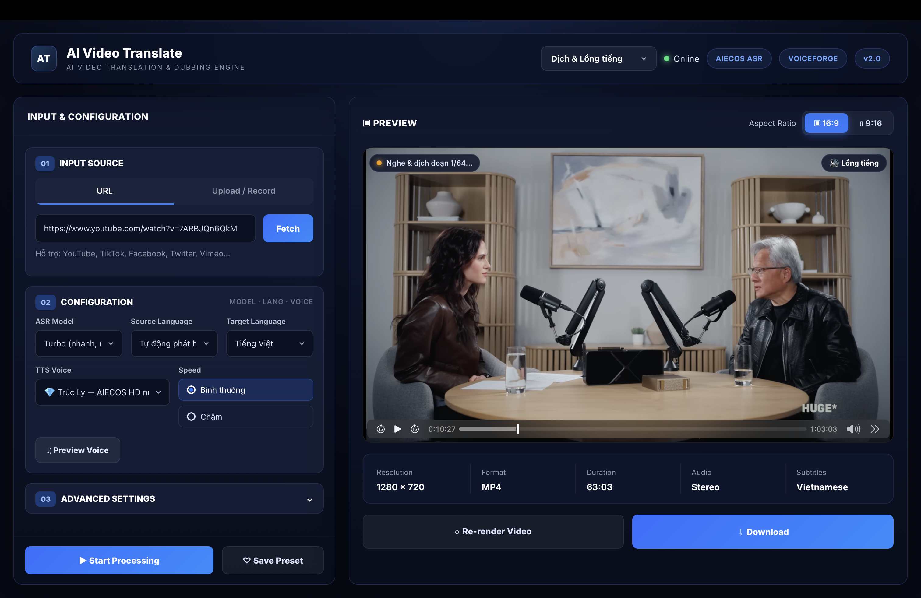Click the AIECOS ASR badge
Screen dimensions: 921x598
(x=739, y=58)
